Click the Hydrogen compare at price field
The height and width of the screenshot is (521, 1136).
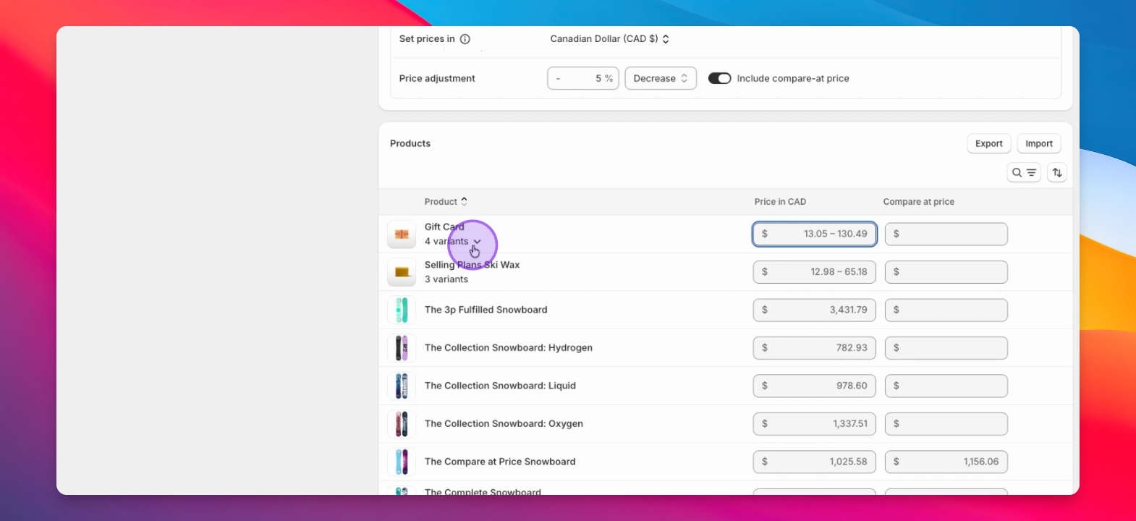point(946,348)
